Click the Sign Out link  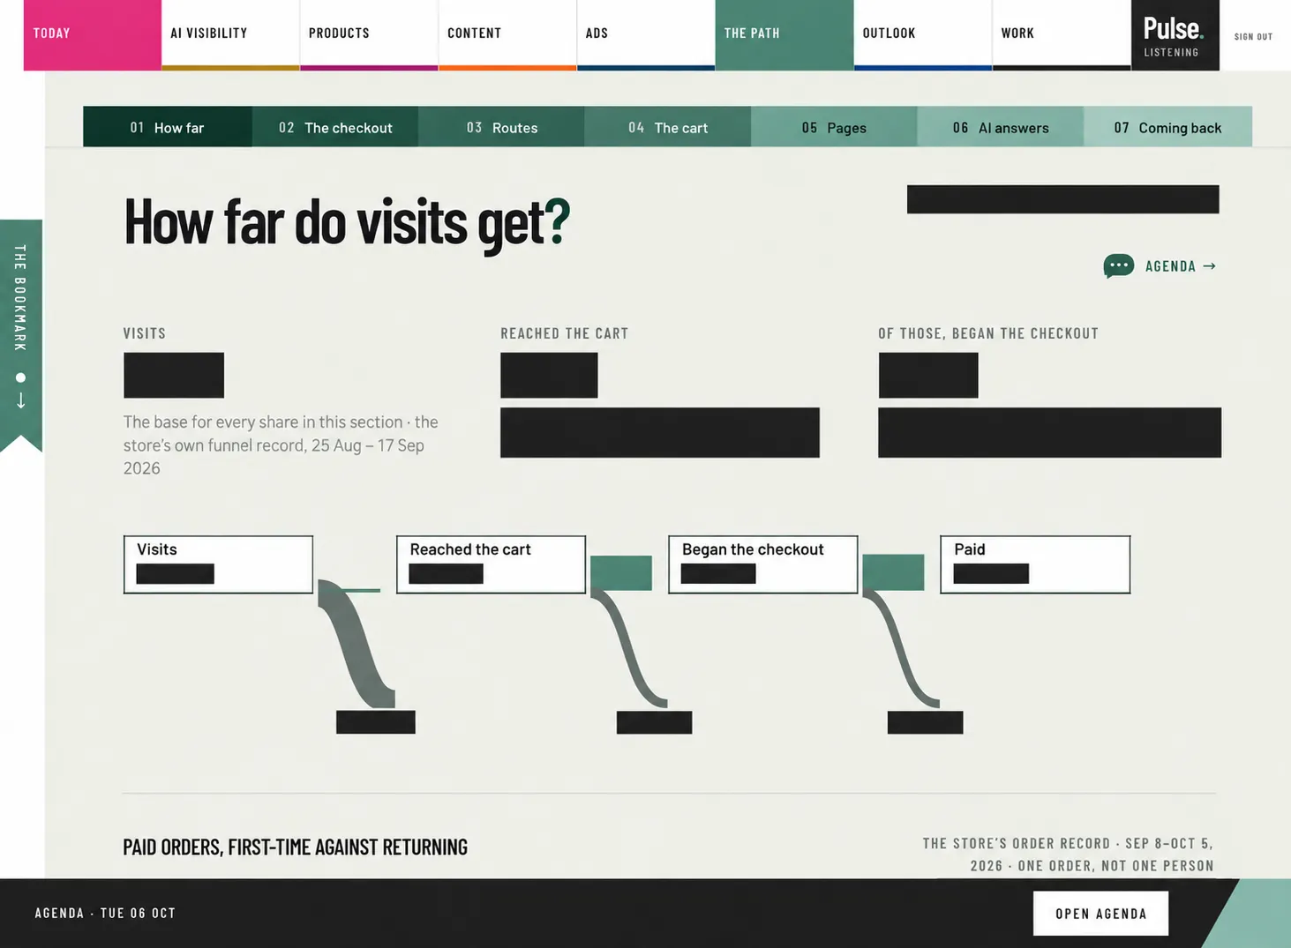tap(1253, 37)
